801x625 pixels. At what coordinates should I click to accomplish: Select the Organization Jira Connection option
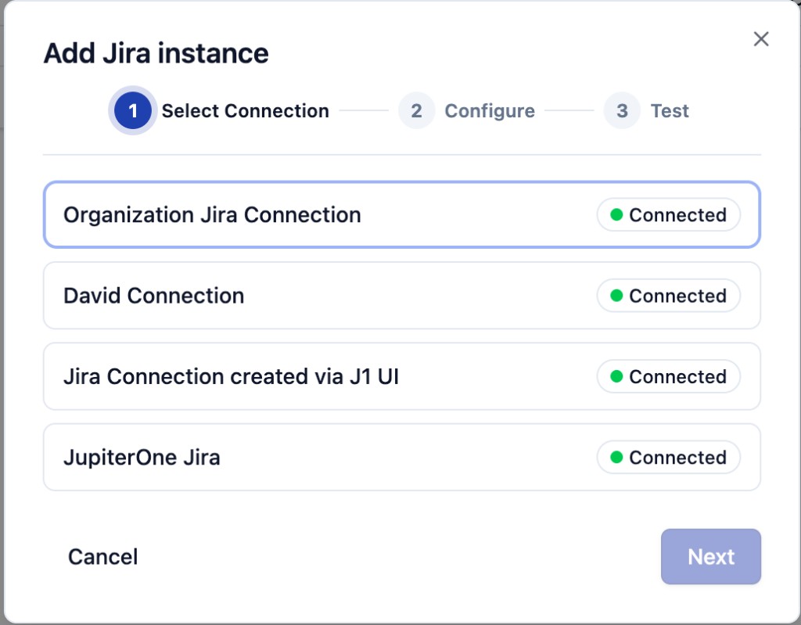[x=402, y=214]
